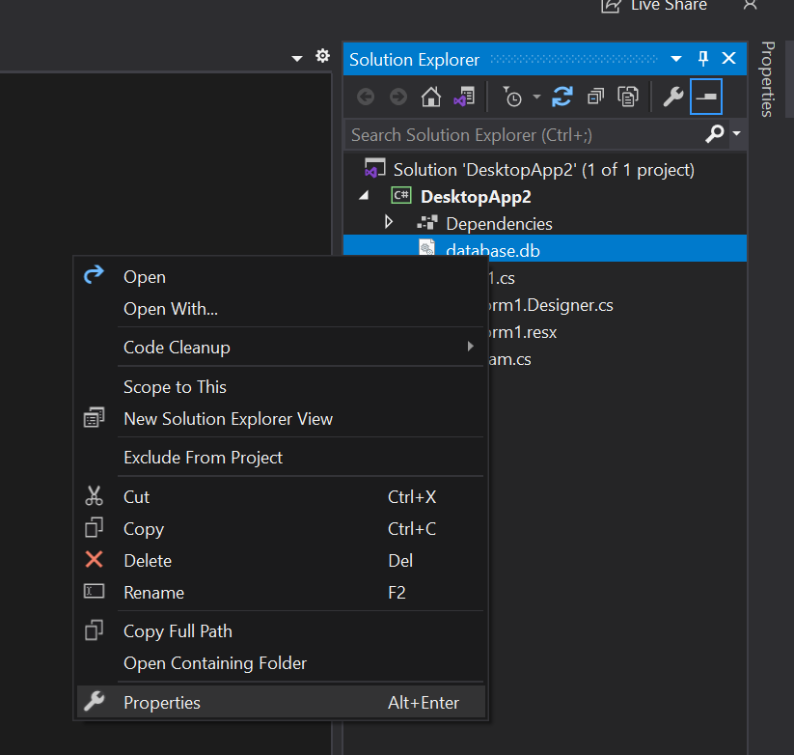The image size is (794, 755).
Task: Toggle Show All Files button
Action: point(628,97)
